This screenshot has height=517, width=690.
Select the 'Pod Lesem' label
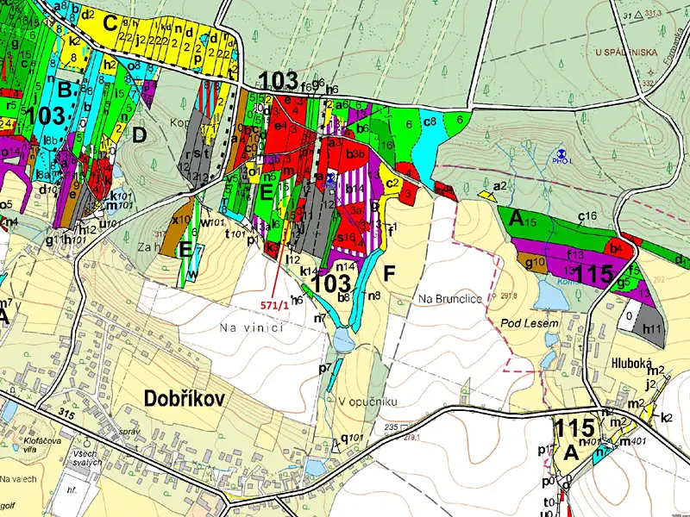(x=530, y=324)
